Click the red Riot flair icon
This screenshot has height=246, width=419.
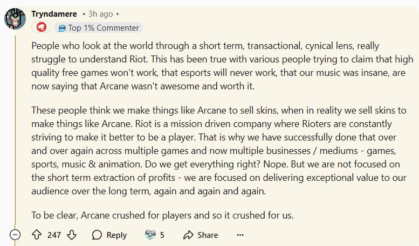pos(41,27)
